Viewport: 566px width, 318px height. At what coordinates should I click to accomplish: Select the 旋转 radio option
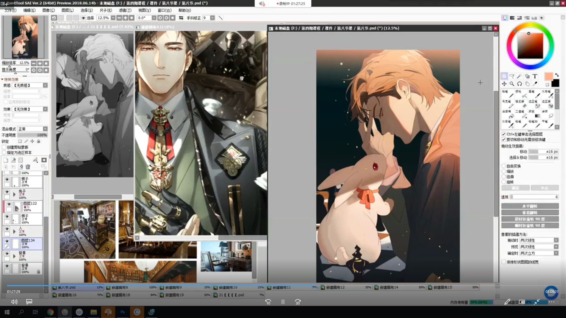504,182
